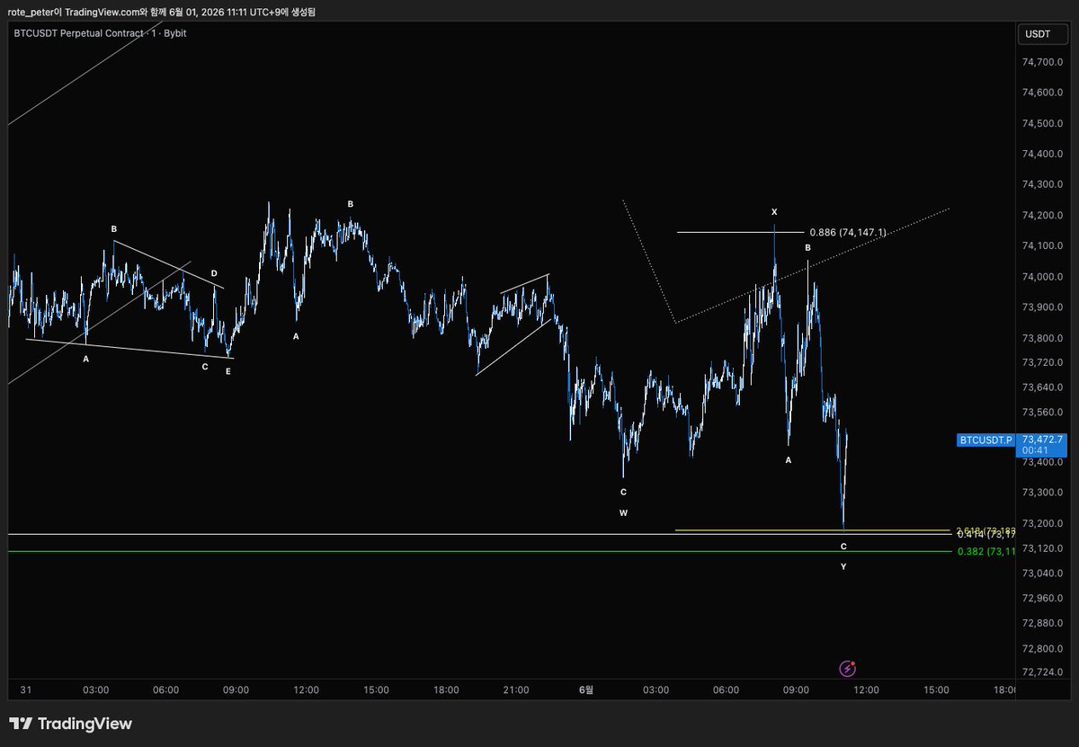Click the 73,900.0 price axis label

coord(1041,307)
